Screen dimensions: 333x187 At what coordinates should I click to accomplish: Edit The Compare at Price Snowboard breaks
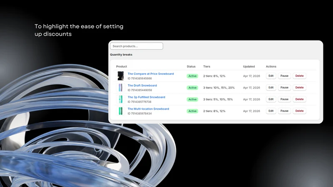271,76
